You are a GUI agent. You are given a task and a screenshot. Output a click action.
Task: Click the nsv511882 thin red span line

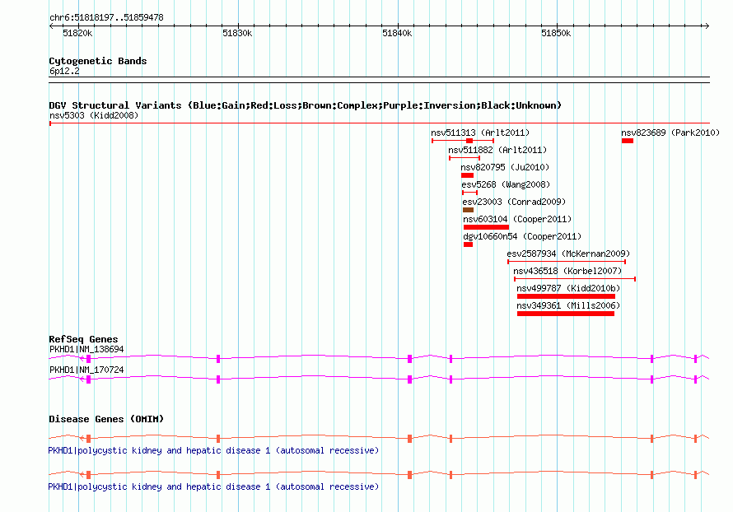click(x=465, y=158)
